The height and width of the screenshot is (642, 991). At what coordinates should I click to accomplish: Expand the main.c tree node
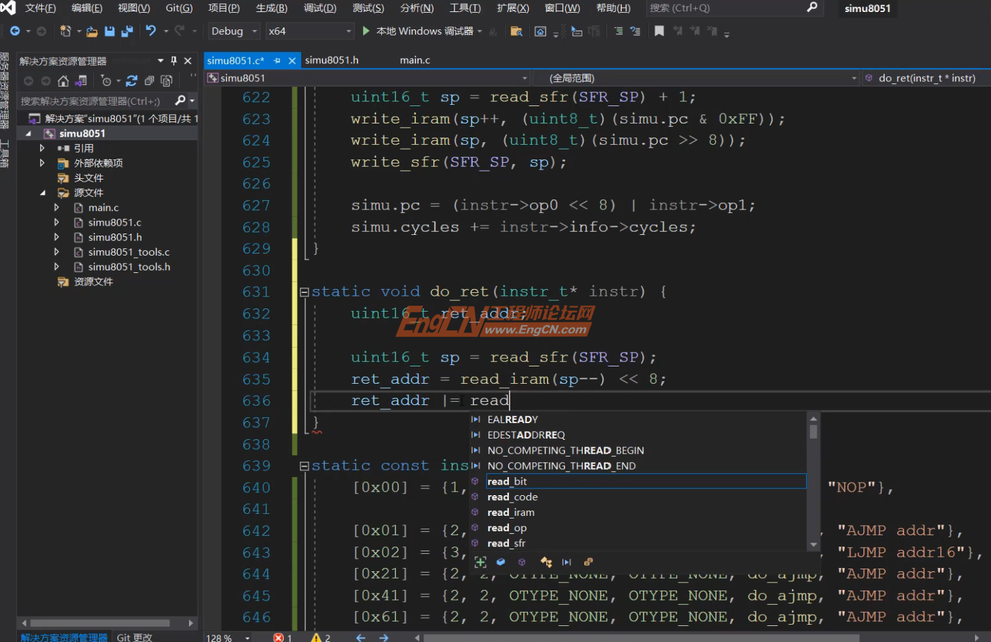[x=57, y=208]
